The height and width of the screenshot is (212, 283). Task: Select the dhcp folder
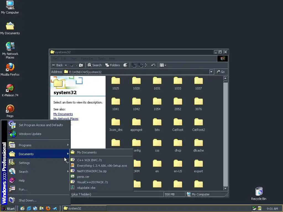tap(178, 146)
